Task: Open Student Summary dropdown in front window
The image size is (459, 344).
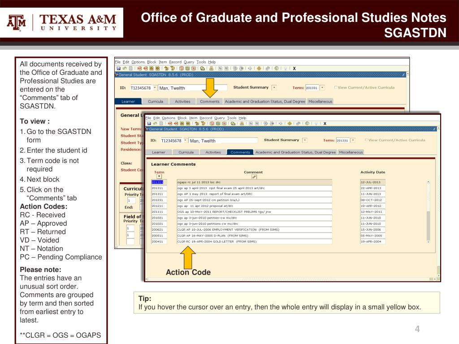Action: coord(305,140)
